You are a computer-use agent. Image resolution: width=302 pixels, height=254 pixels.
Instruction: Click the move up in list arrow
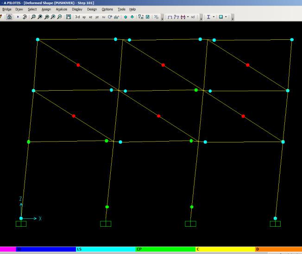(x=126, y=17)
